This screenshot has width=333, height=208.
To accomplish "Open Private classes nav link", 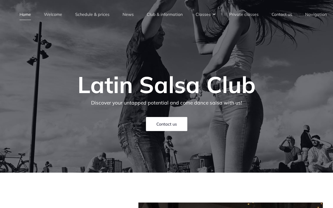I will point(244,14).
